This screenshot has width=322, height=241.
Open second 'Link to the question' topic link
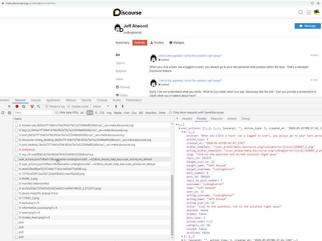pos(190,80)
